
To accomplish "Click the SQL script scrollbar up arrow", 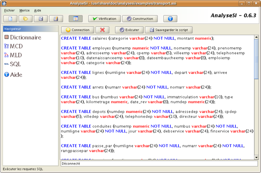I will point(256,38).
